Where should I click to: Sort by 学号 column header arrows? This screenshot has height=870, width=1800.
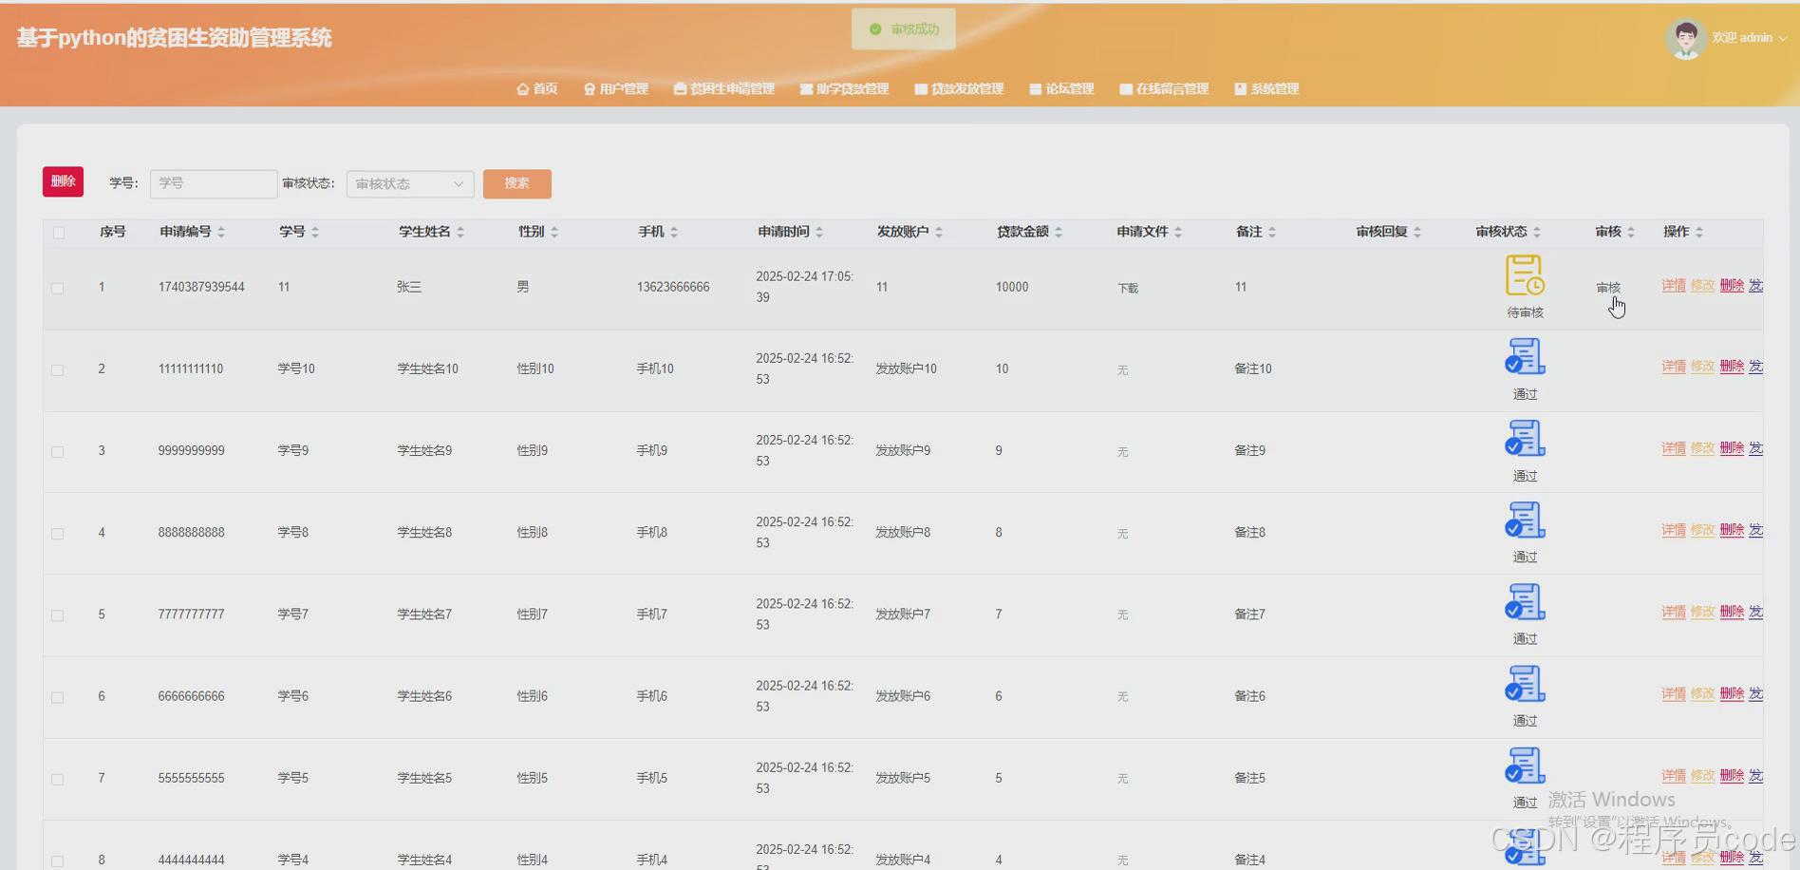click(x=315, y=232)
